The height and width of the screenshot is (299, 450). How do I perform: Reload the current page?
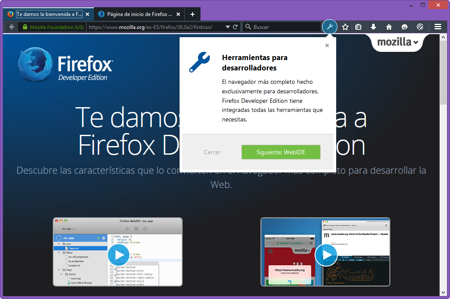(x=235, y=27)
